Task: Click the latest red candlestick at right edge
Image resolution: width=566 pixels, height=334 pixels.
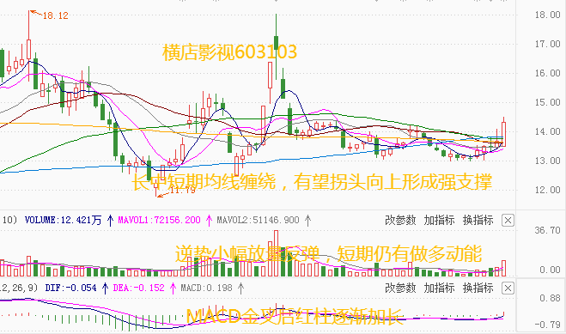Action: click(503, 134)
